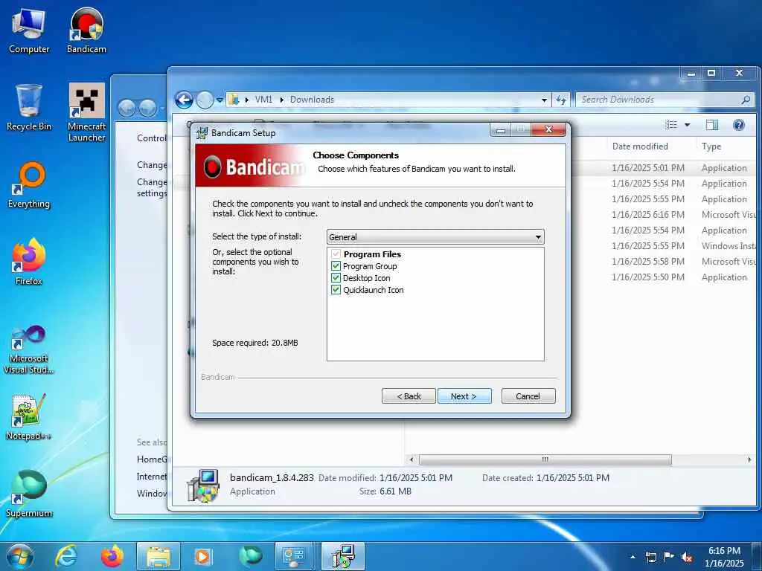The height and width of the screenshot is (571, 762).
Task: Select the Supermium desktop shortcut
Action: coord(29,494)
